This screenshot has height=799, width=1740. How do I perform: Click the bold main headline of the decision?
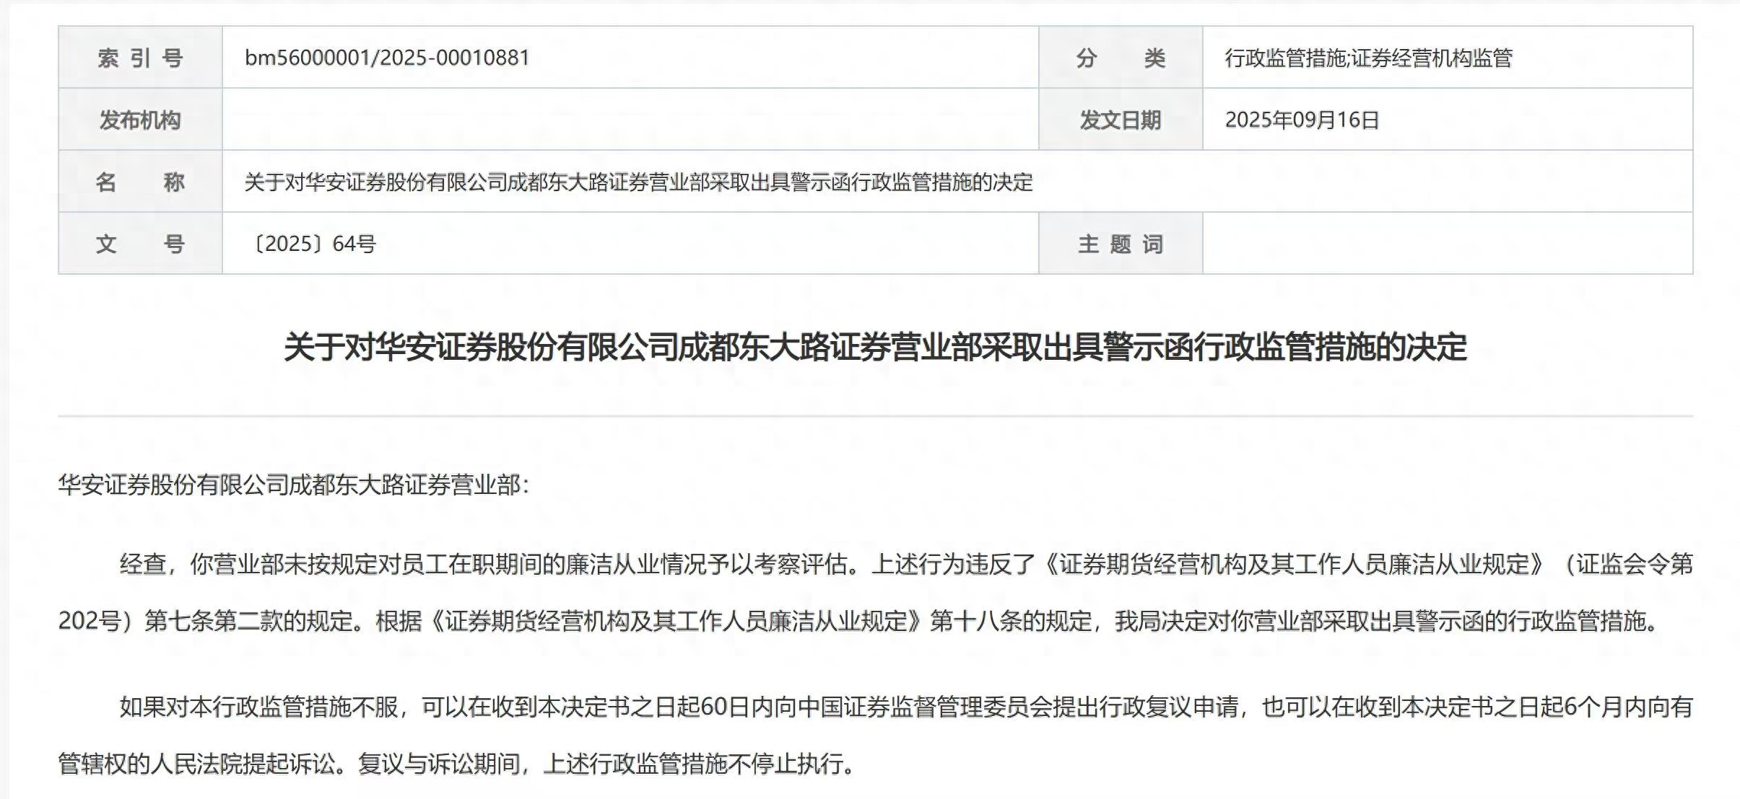coord(875,347)
